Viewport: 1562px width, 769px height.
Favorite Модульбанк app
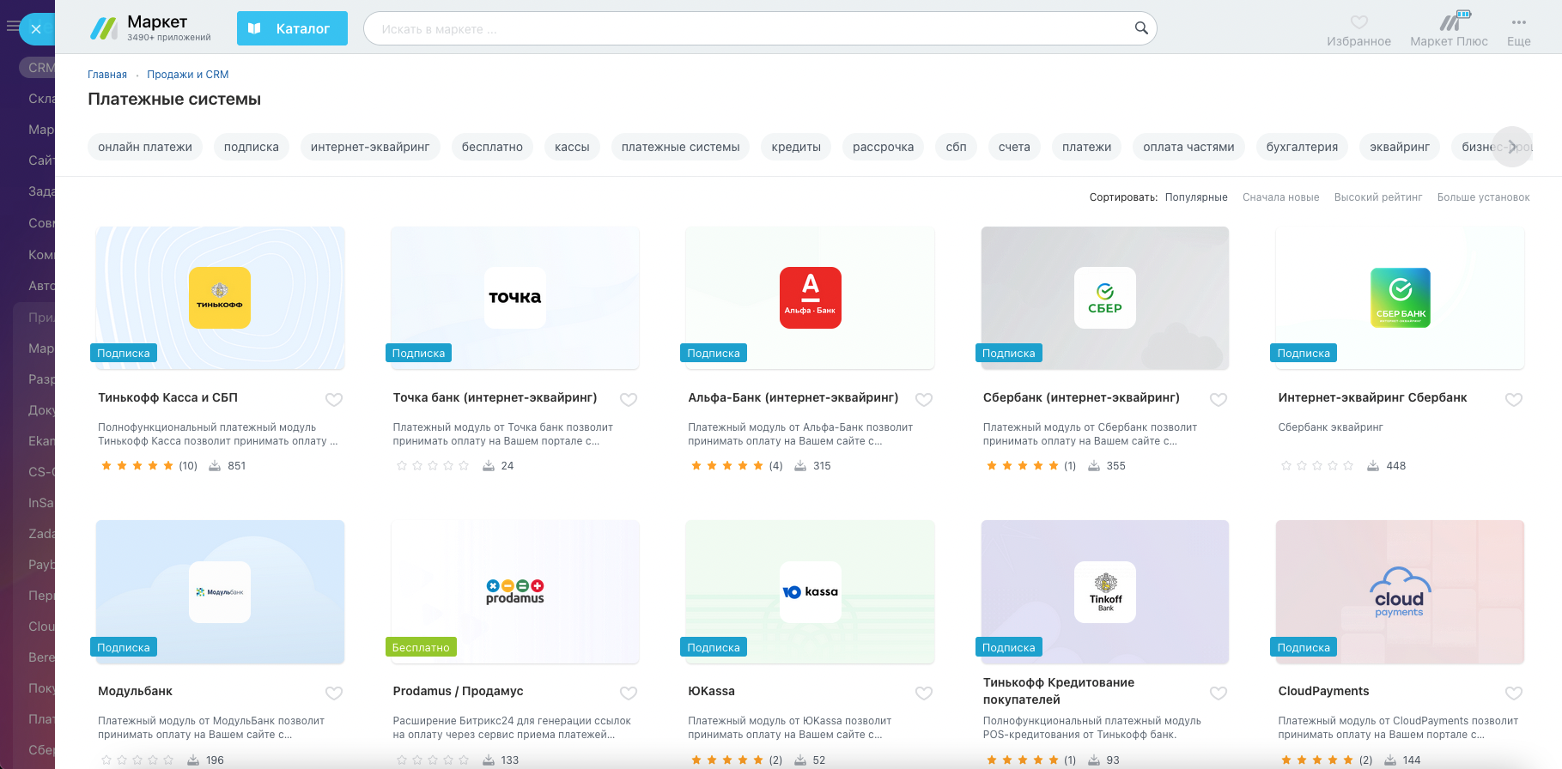pyautogui.click(x=334, y=693)
